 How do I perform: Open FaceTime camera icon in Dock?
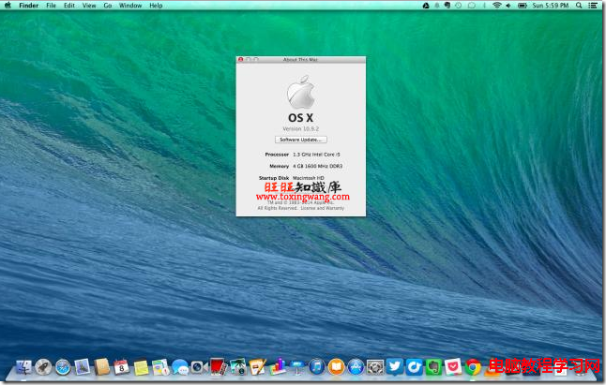pyautogui.click(x=199, y=367)
